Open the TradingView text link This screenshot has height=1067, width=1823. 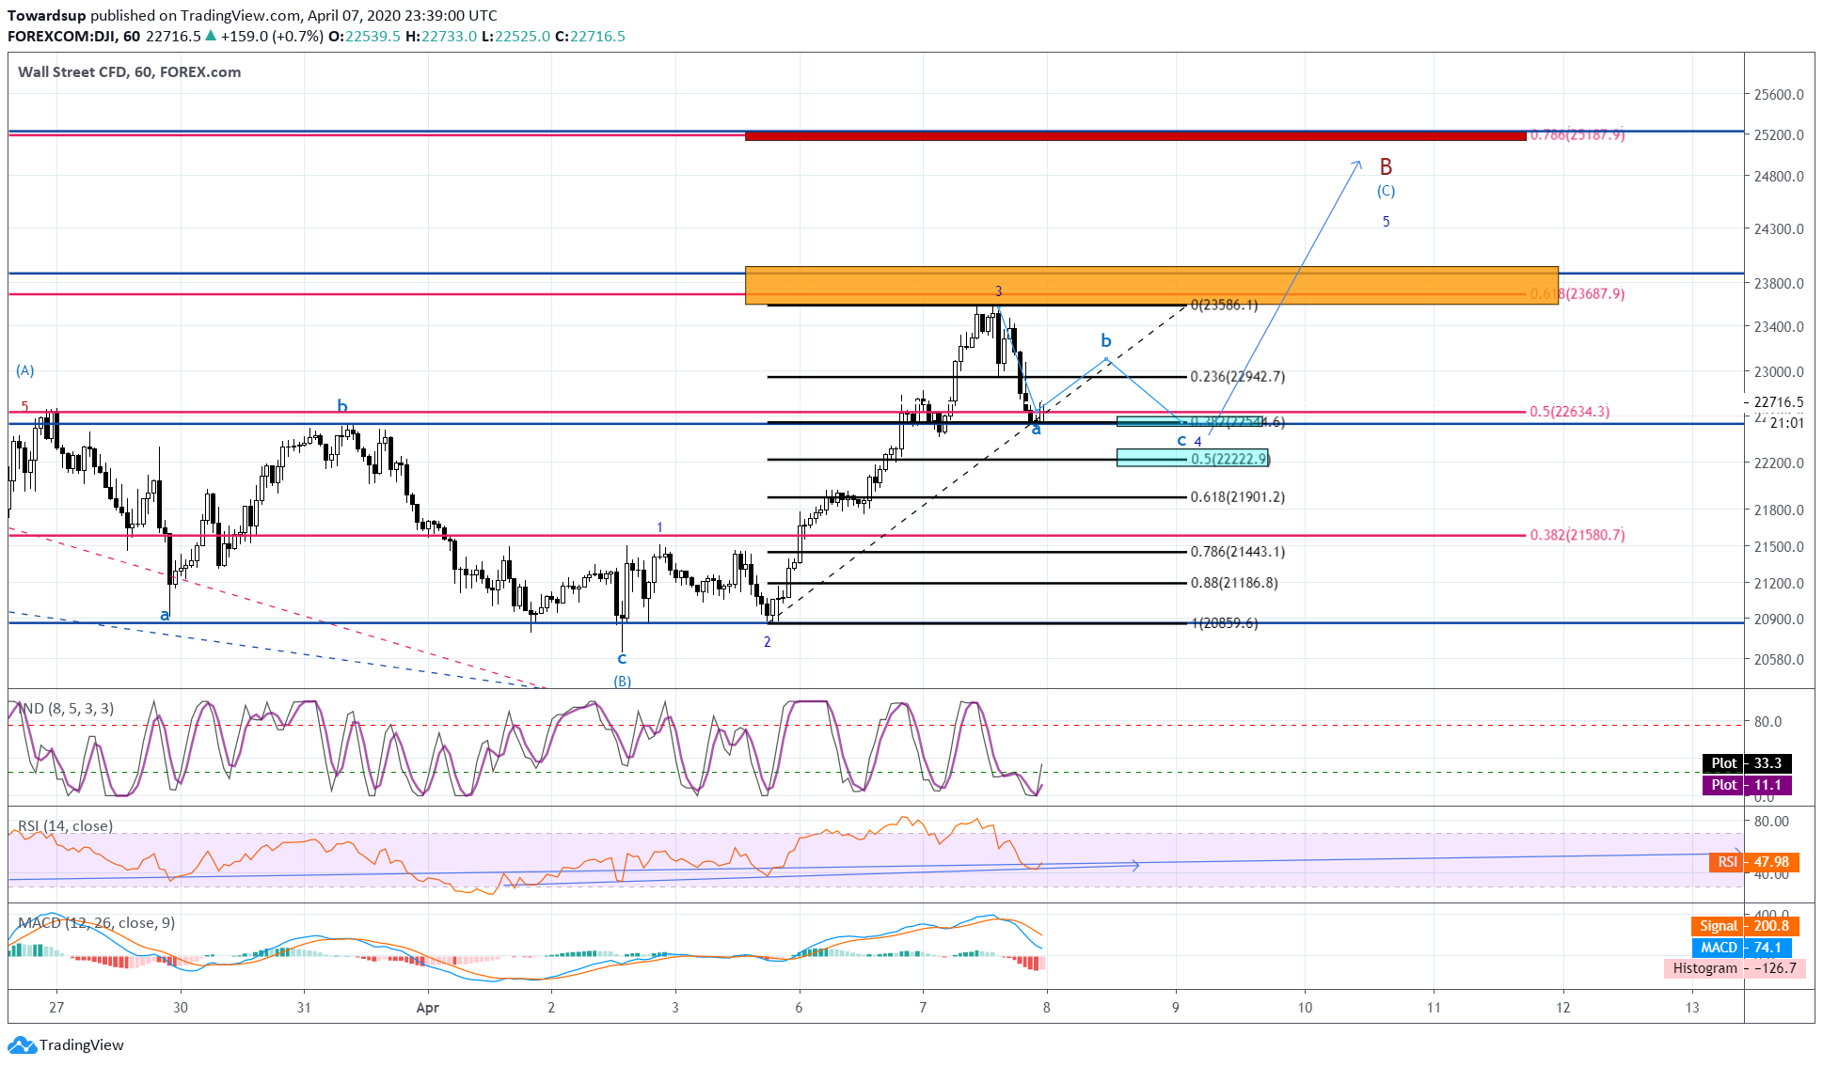click(x=82, y=1044)
